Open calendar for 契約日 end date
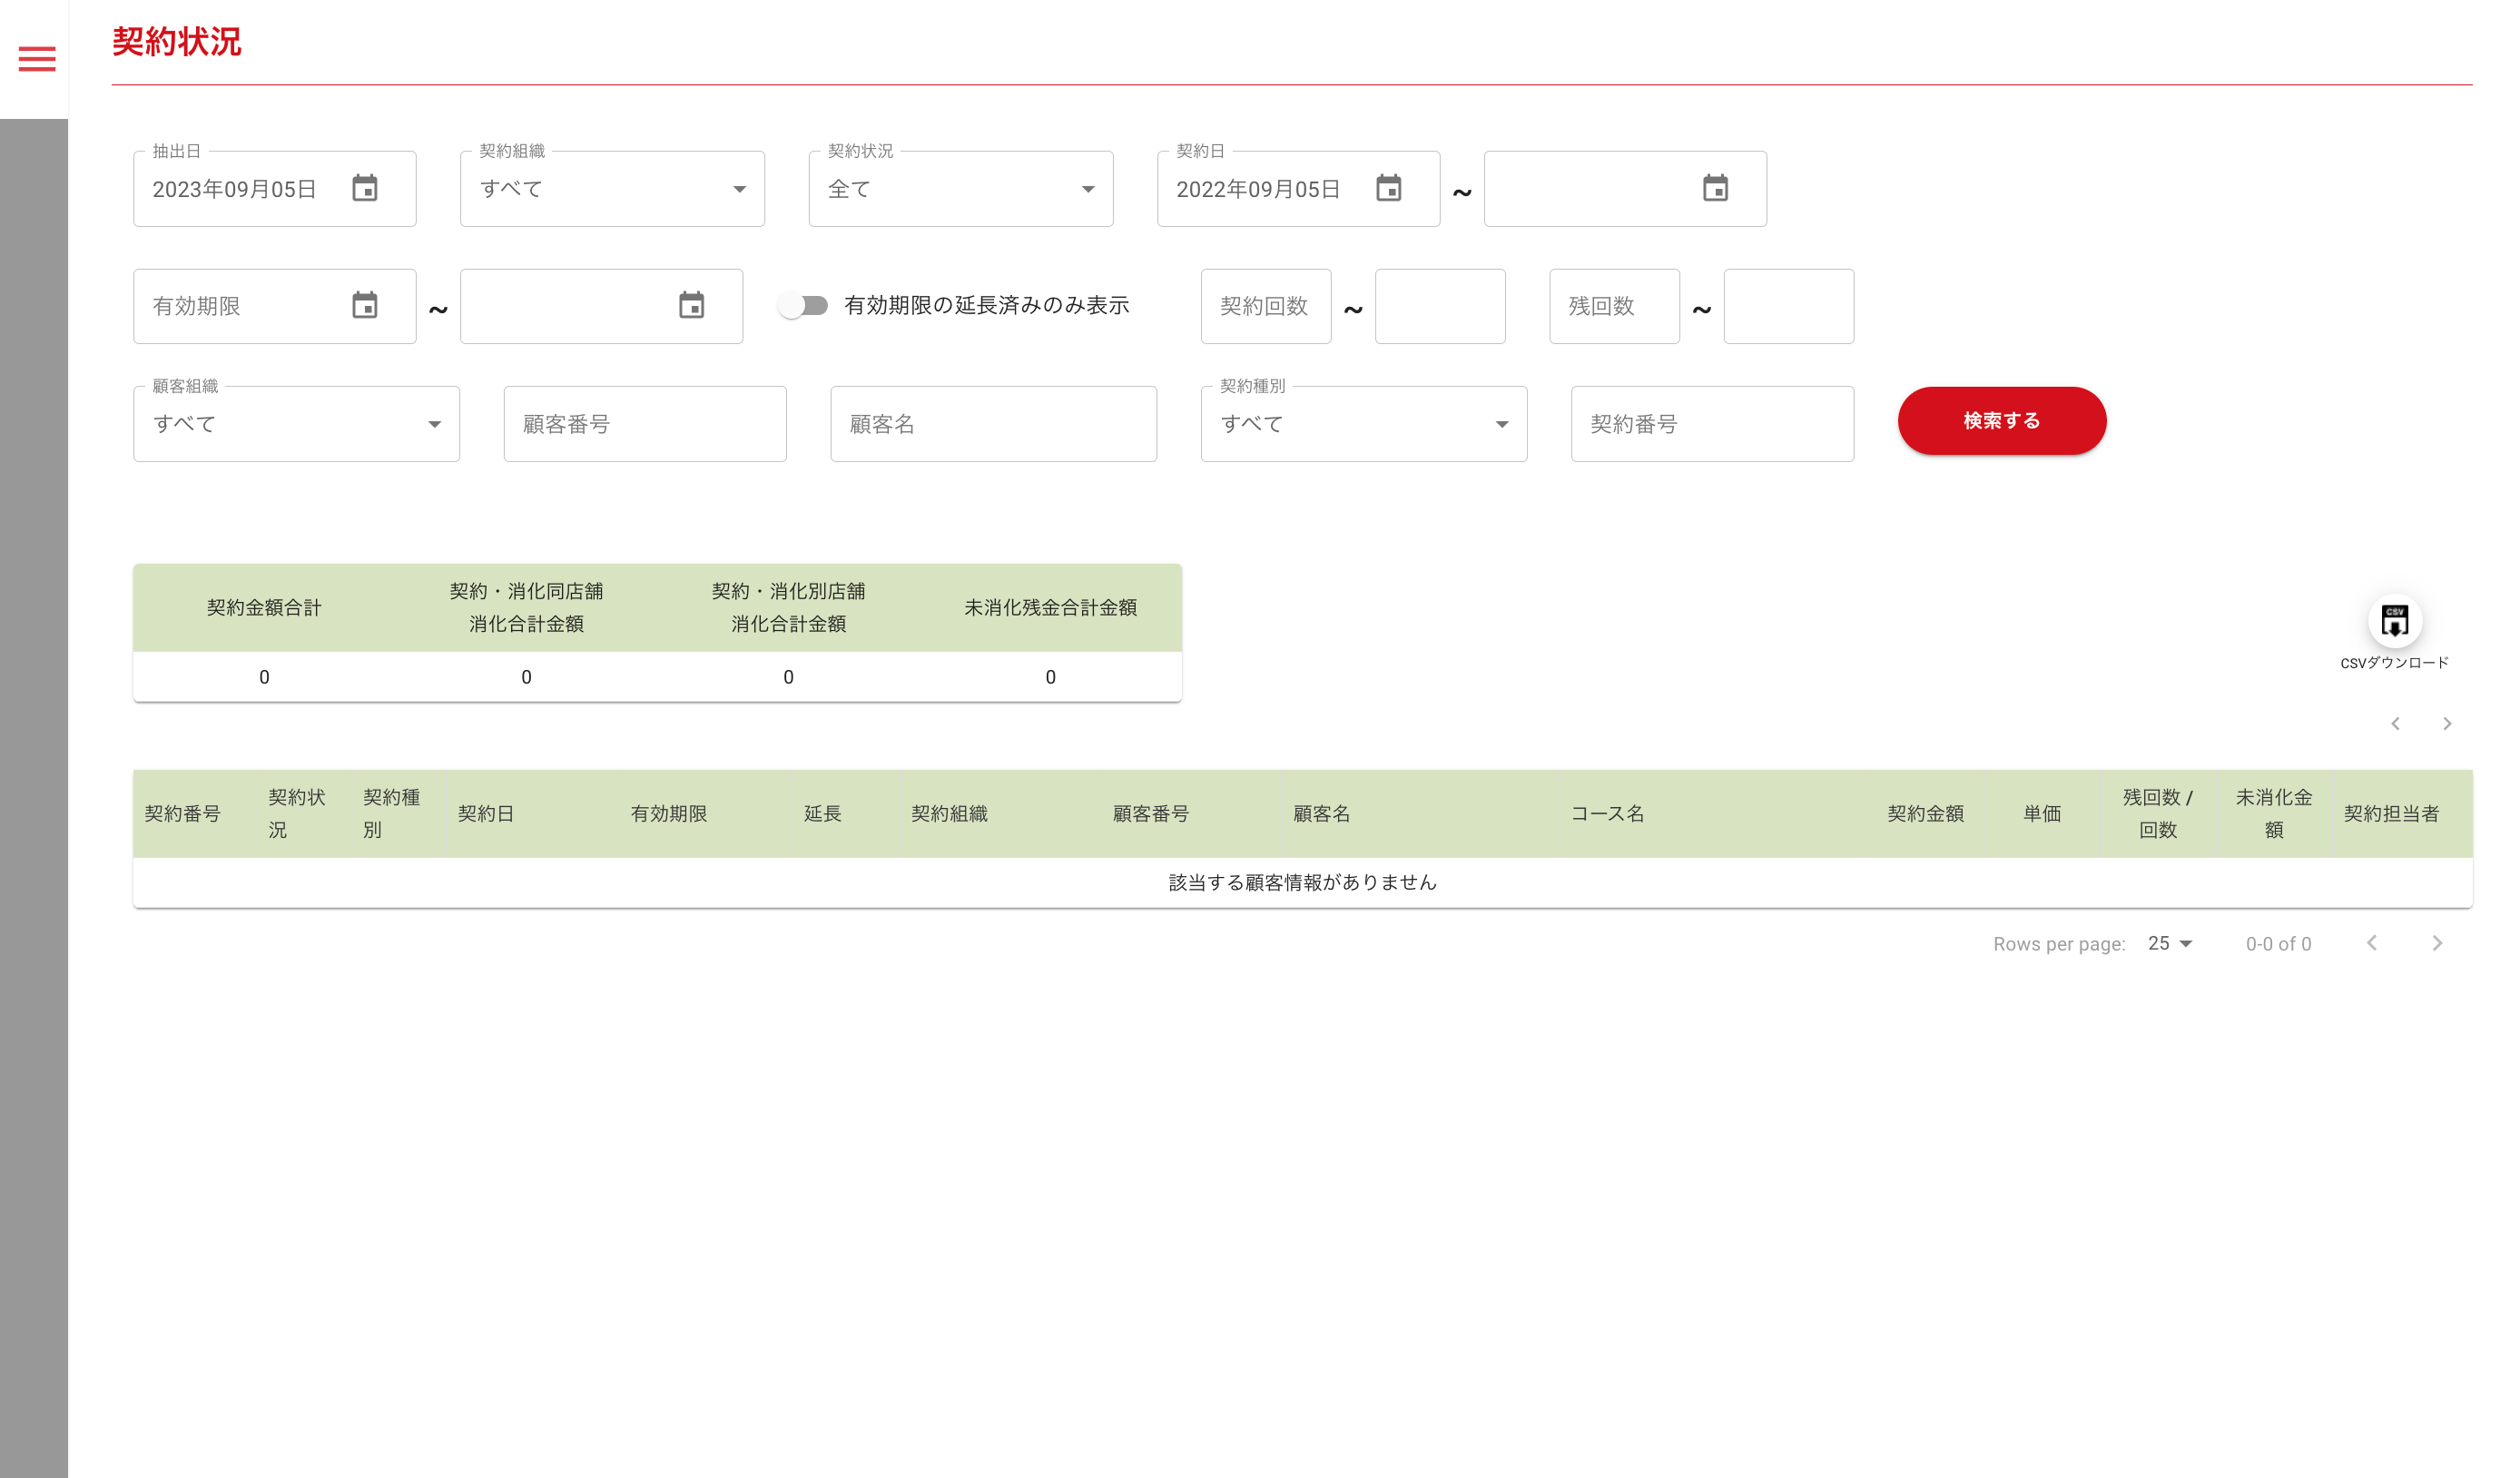The image size is (2520, 1478). (1715, 188)
